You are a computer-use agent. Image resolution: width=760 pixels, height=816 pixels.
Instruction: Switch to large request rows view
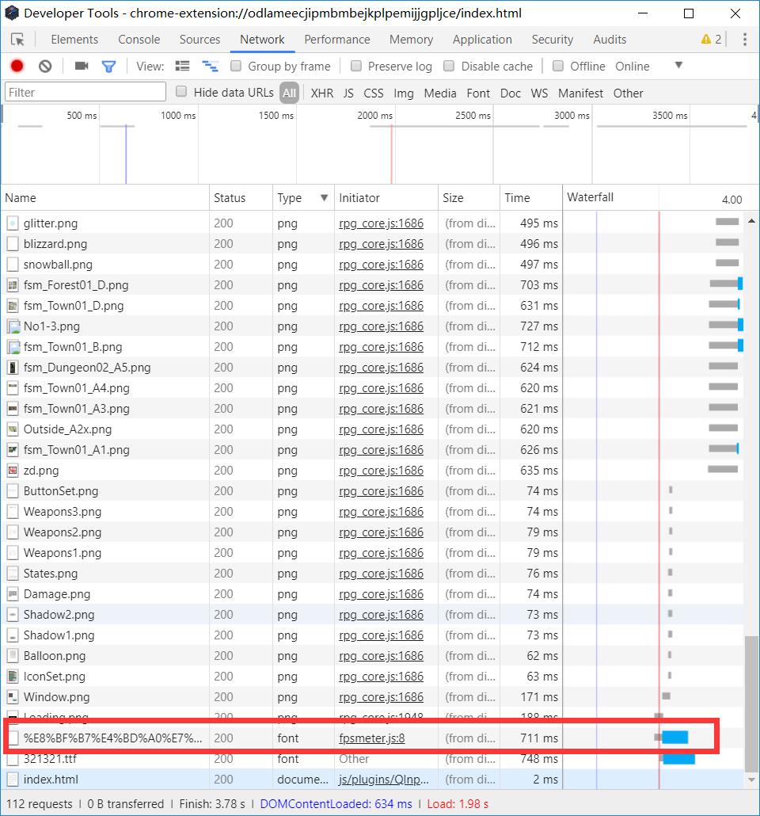(182, 66)
